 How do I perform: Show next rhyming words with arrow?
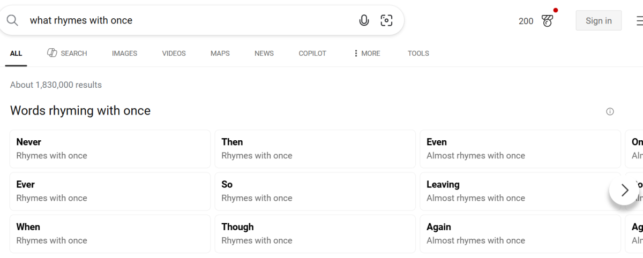pyautogui.click(x=624, y=190)
